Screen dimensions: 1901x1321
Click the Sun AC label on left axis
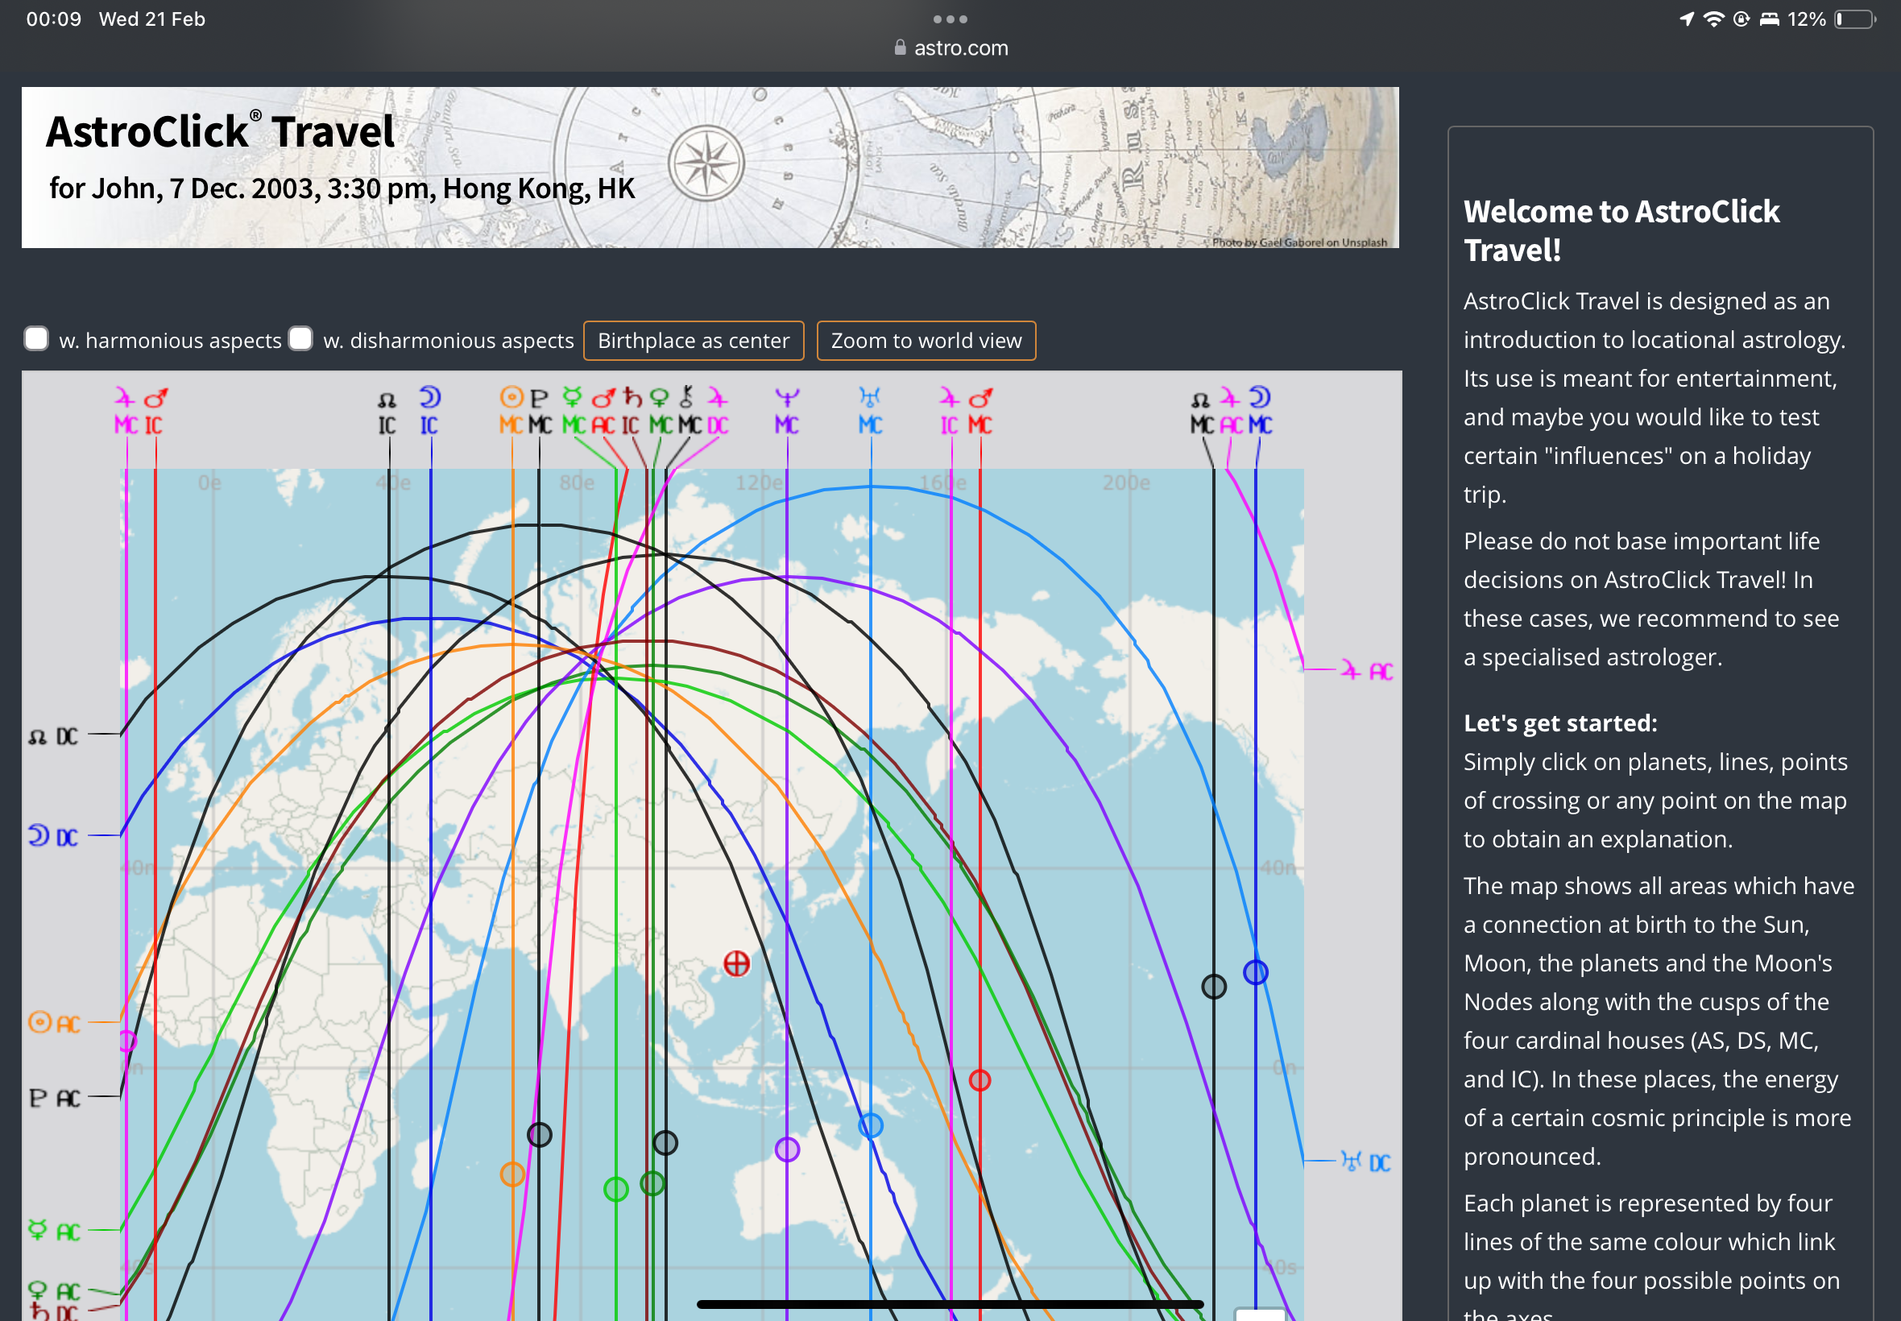pyautogui.click(x=55, y=1023)
